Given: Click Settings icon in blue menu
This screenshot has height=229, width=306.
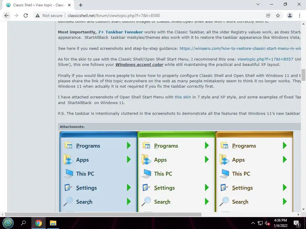Looking at the screenshot, I should 68,188.
